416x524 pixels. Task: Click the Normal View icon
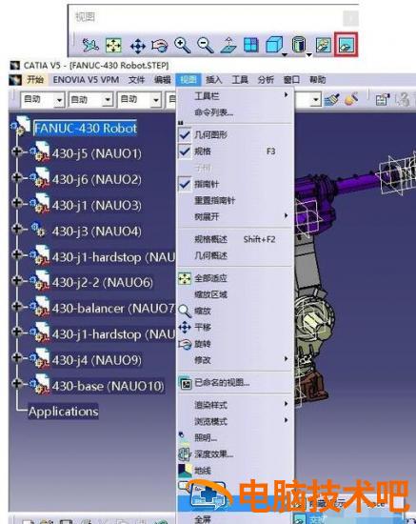(228, 45)
